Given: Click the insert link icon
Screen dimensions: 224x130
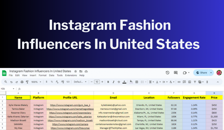Looking at the screenshot, I should (179, 82).
